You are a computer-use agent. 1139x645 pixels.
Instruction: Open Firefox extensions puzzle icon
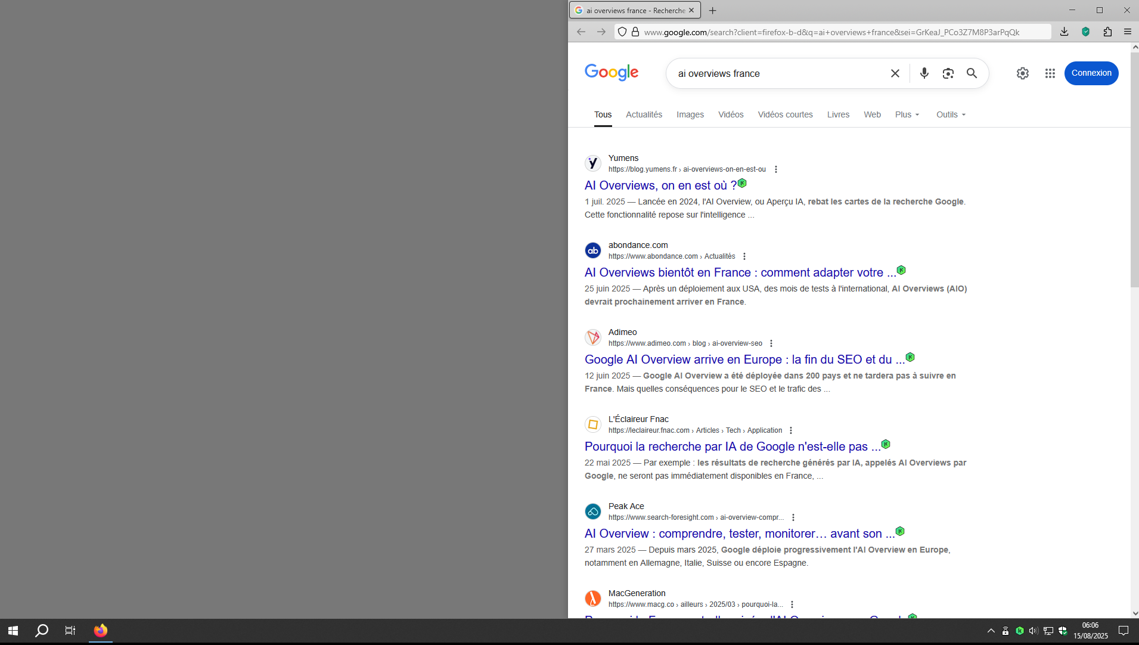point(1107,32)
